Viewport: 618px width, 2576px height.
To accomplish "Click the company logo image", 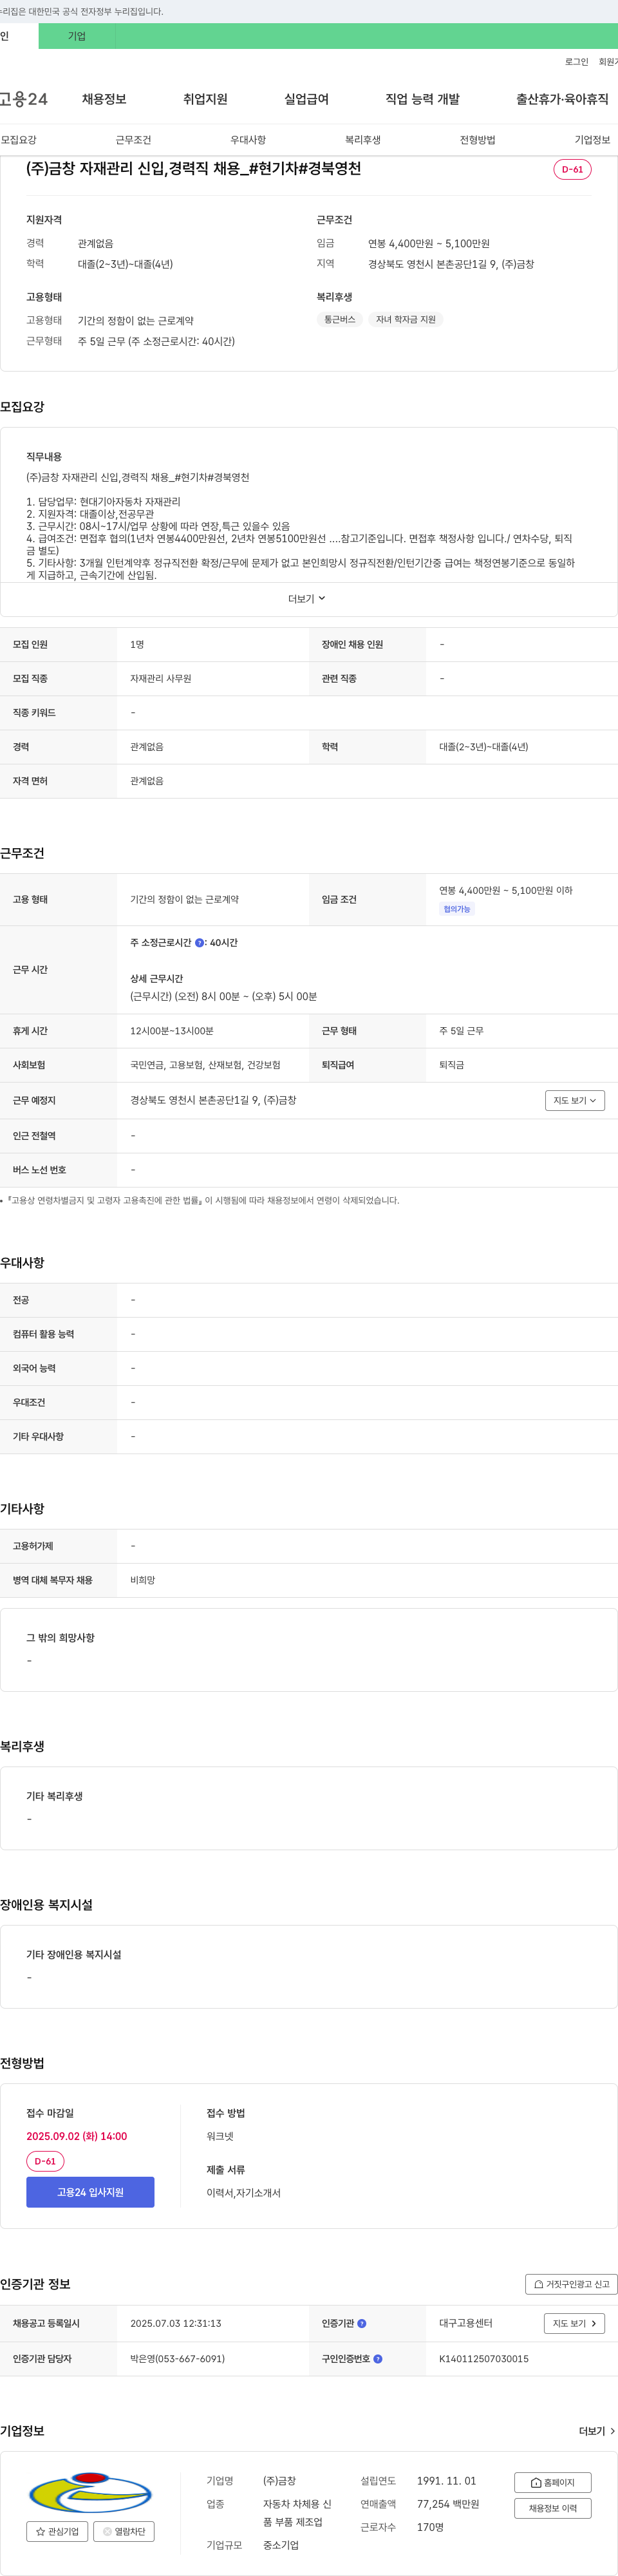I will point(90,2493).
